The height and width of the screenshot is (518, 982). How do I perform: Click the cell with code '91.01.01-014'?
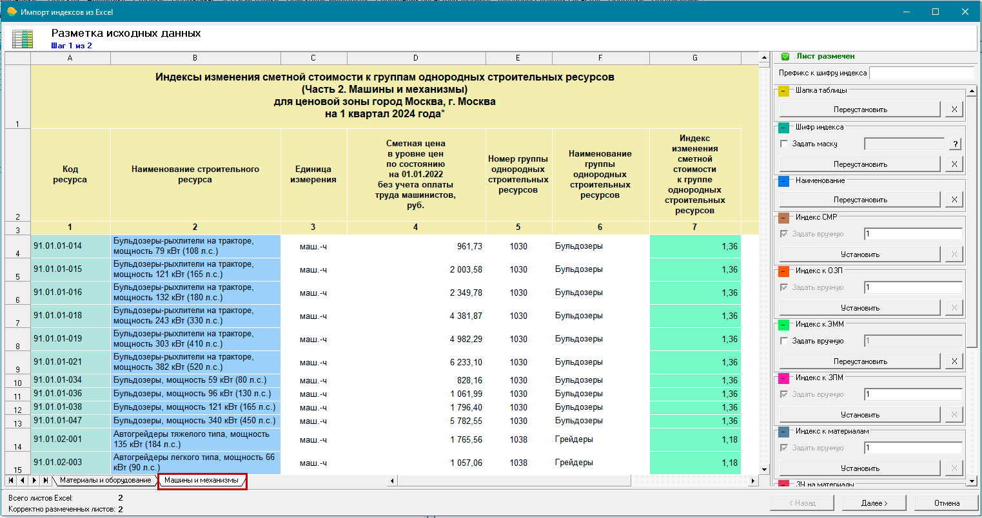70,247
